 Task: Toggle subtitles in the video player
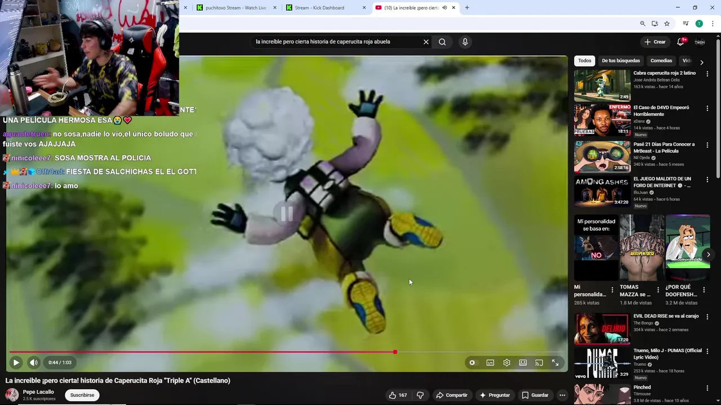[490, 363]
